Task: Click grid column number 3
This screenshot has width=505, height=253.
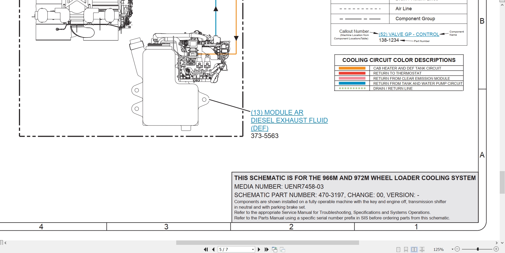Action: 166,227
